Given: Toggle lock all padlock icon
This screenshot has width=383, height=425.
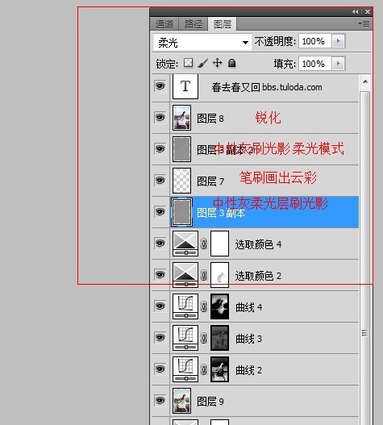Looking at the screenshot, I should tap(231, 63).
